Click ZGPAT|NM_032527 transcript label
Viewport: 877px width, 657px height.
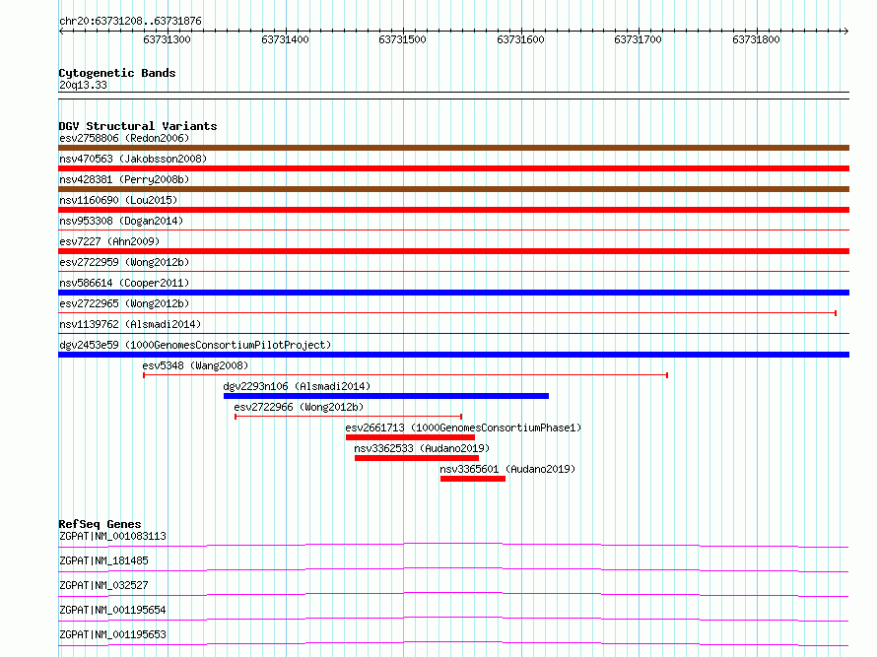pos(103,585)
